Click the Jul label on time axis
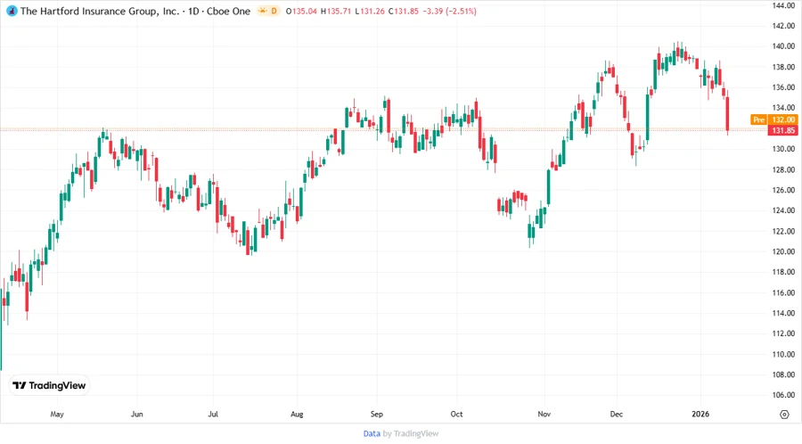Viewport: 802px width, 444px height. point(213,414)
